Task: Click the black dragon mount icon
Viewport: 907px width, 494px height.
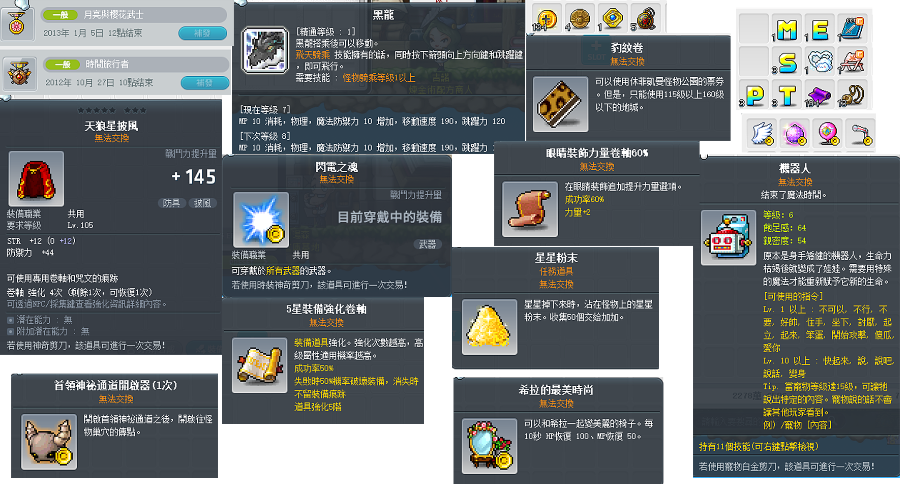Action: (264, 50)
